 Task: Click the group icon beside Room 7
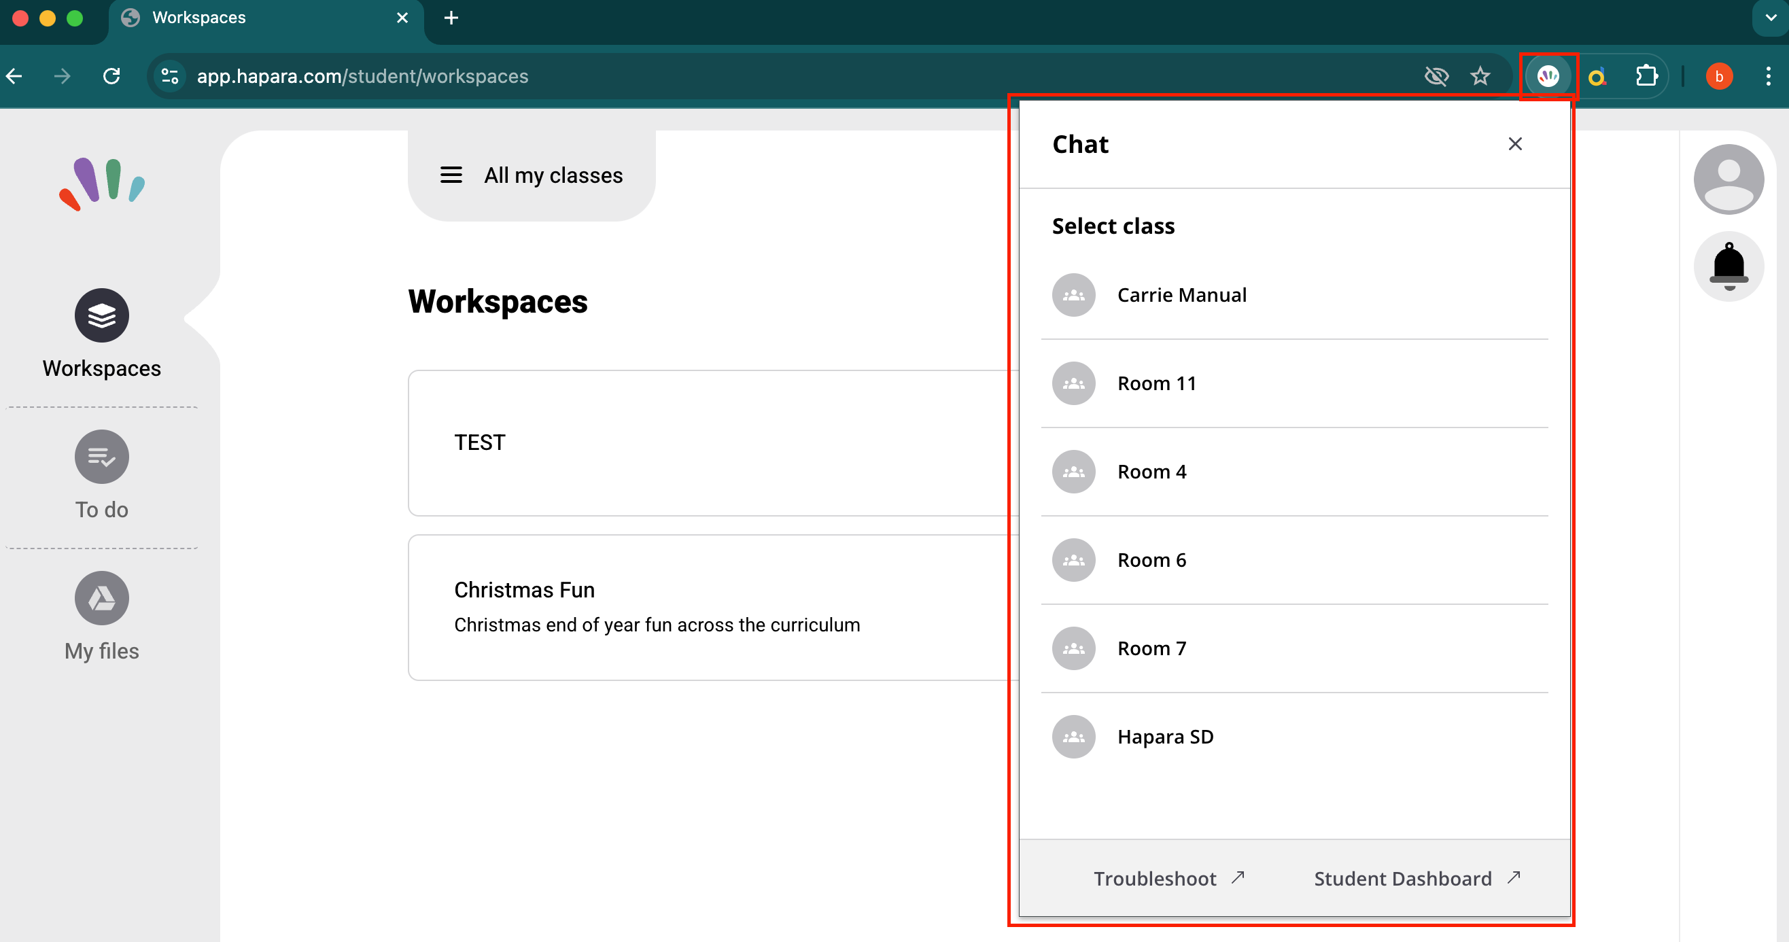(1073, 648)
